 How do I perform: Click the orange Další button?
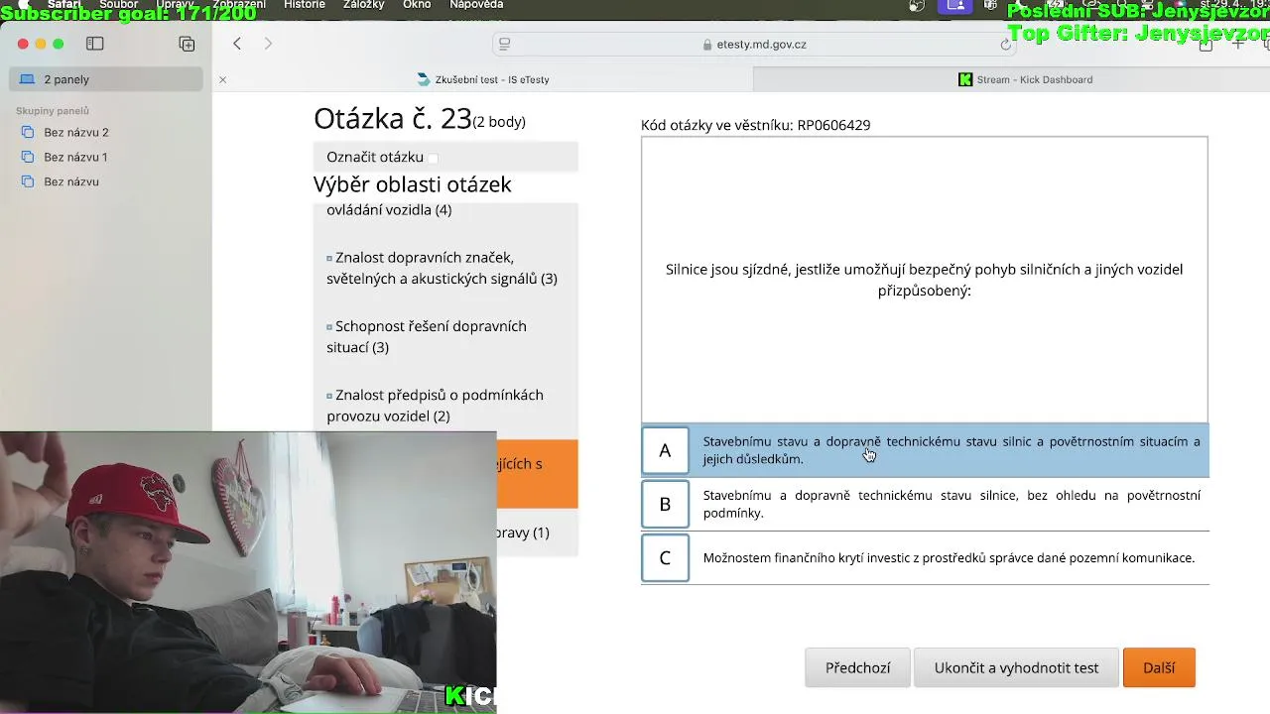1159,667
